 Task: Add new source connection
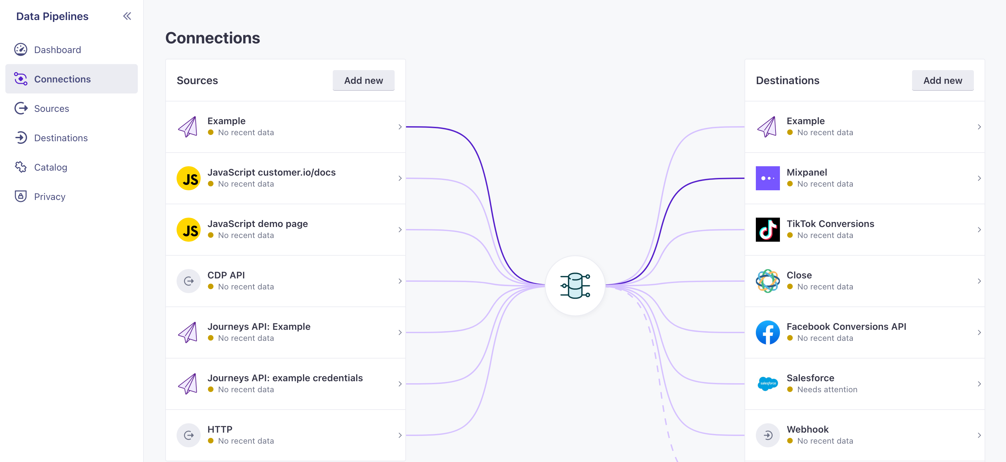coord(364,80)
